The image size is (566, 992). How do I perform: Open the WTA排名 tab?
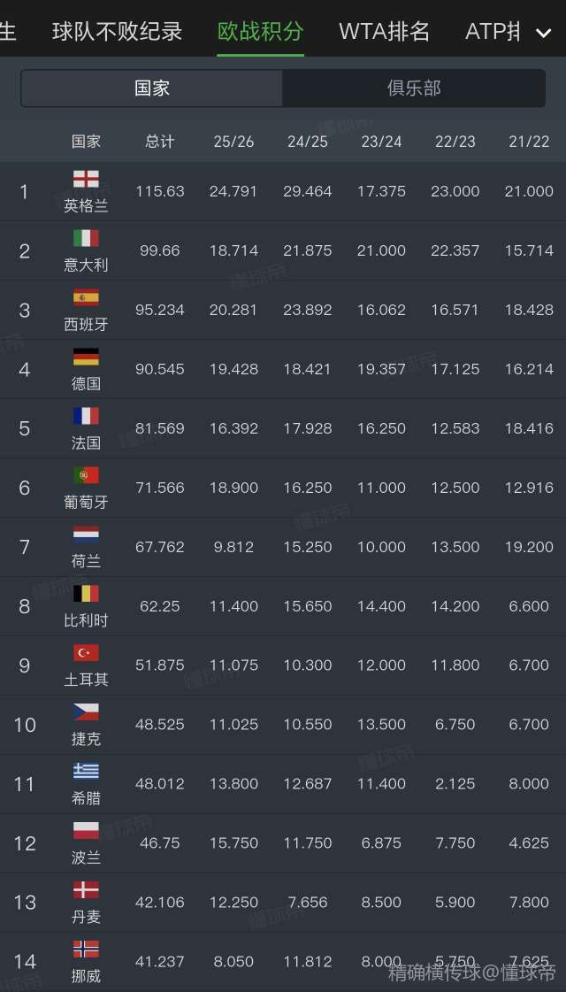[x=384, y=32]
